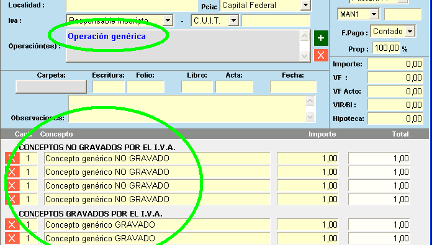The height and width of the screenshot is (245, 432).
Task: Edit the Prop percentage field 100,00
Action: point(386,48)
